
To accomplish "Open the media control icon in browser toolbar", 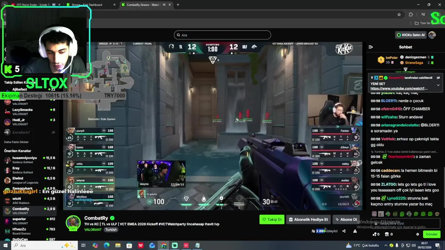I will point(423,15).
